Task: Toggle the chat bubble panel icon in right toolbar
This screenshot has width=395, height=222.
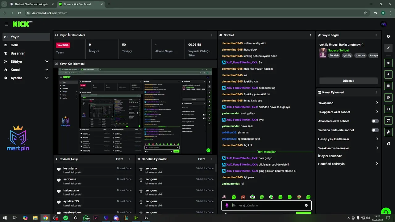Action: 388,97
